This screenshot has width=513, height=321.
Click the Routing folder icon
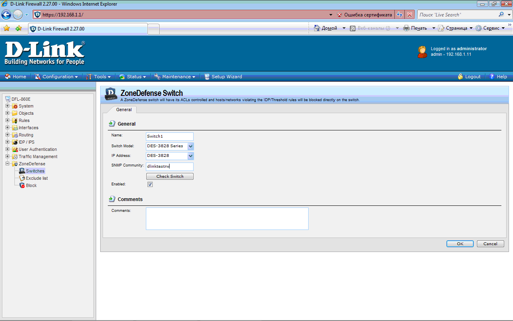[15, 135]
